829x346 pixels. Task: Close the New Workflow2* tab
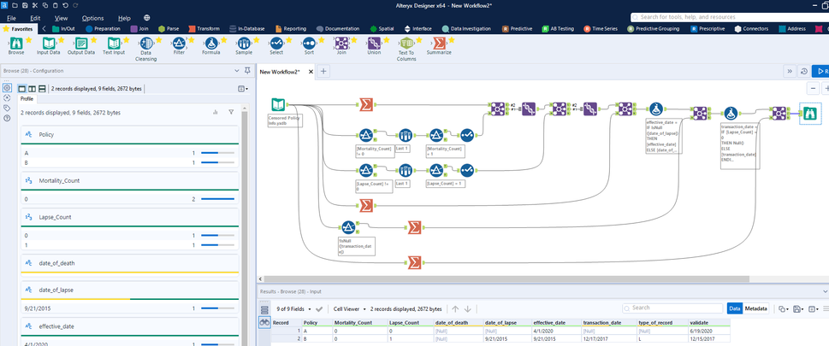tap(311, 72)
